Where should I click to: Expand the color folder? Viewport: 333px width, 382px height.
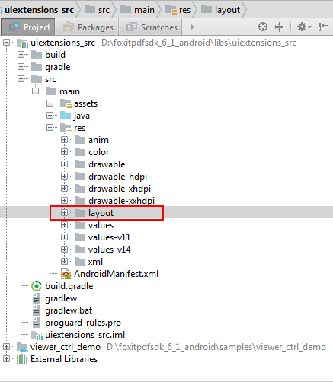tap(65, 152)
